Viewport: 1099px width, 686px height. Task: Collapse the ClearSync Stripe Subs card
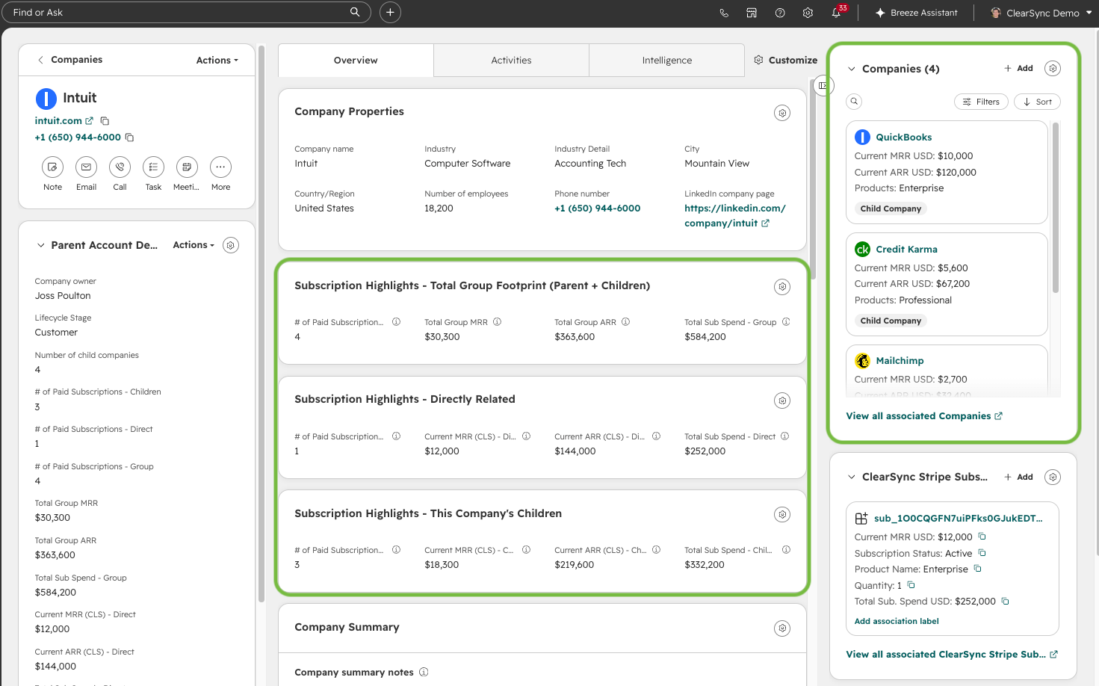click(x=851, y=477)
